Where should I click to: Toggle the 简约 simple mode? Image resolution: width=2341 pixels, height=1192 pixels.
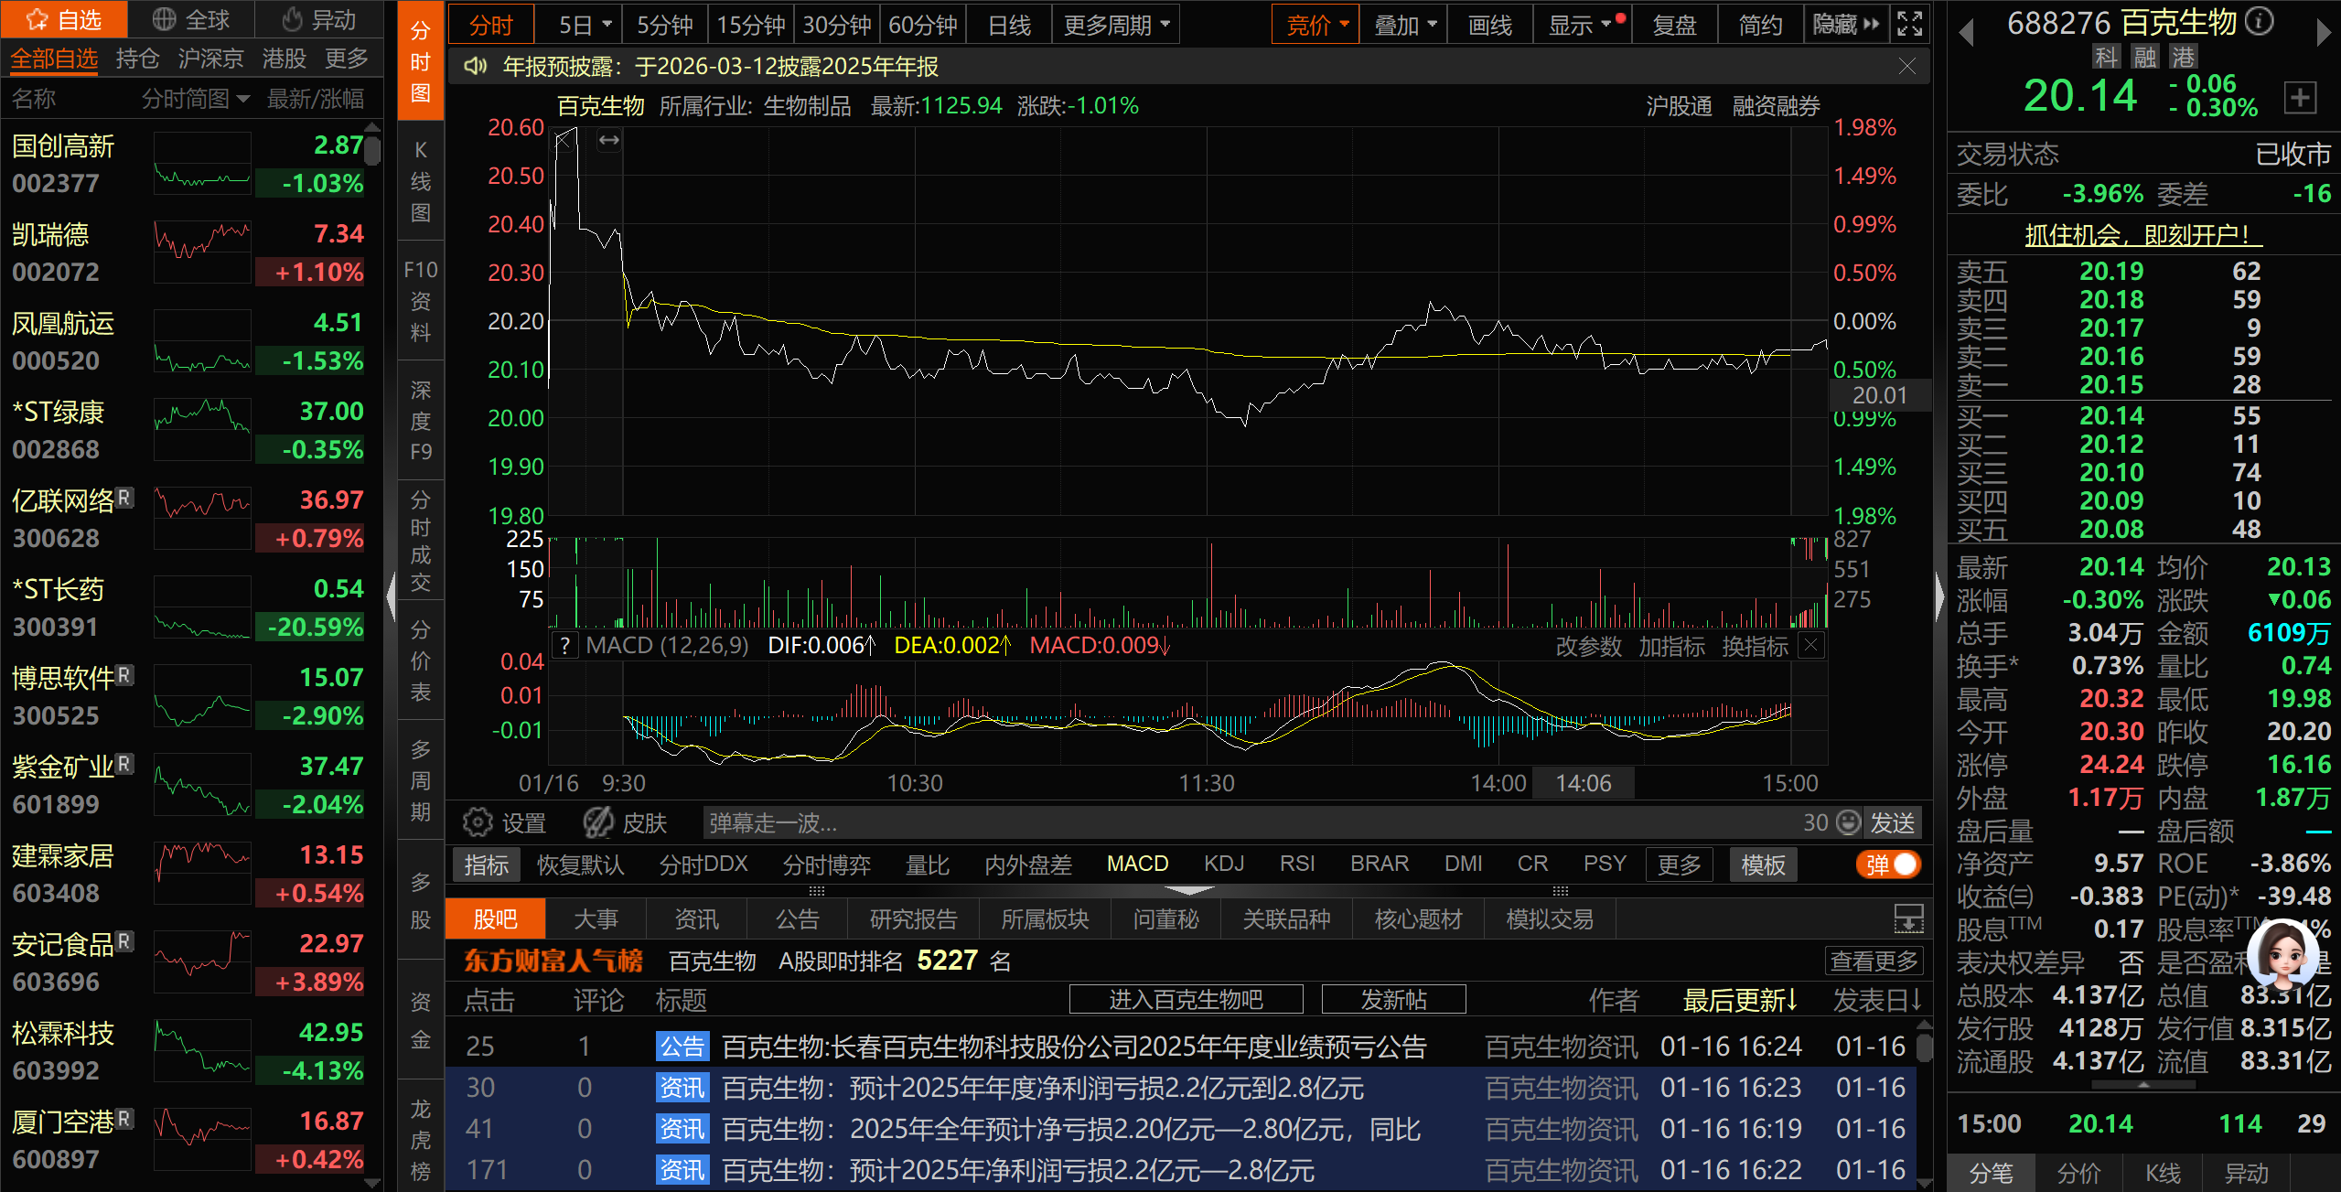pos(1760,25)
